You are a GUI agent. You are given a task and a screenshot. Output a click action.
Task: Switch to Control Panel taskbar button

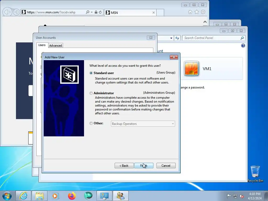coord(104,196)
